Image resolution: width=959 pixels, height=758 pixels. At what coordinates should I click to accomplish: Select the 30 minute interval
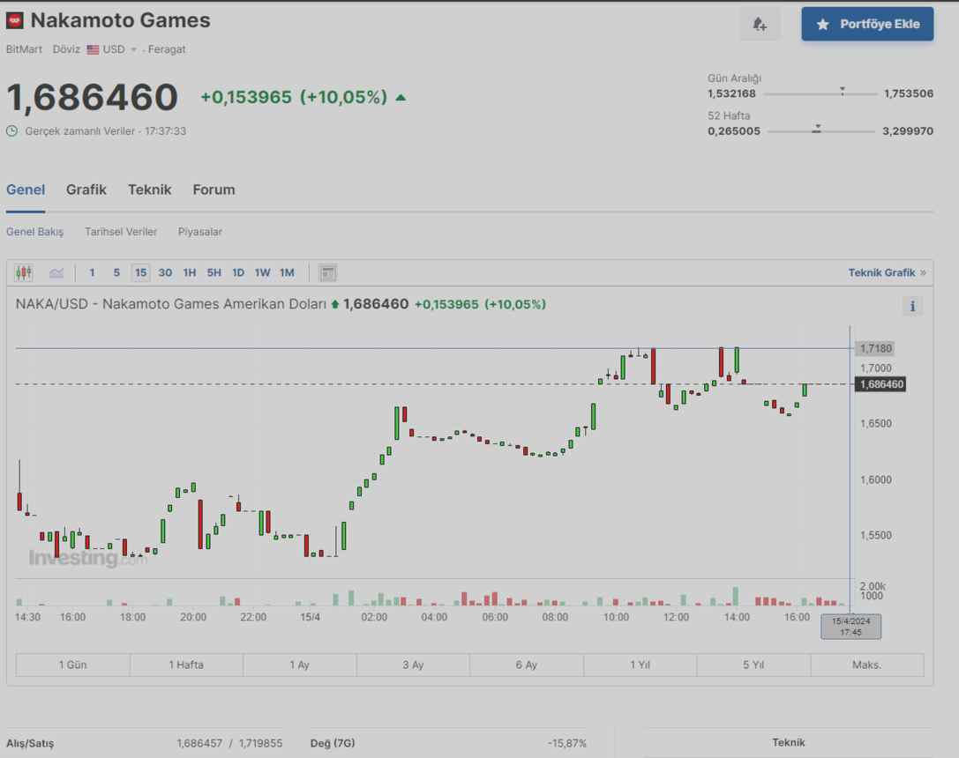[165, 273]
